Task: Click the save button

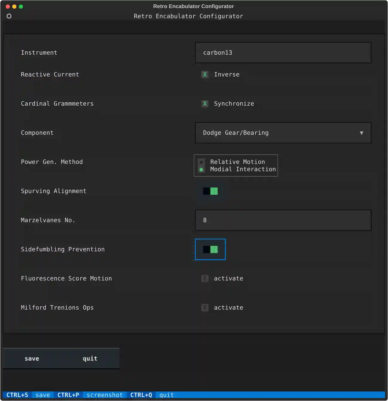Action: (32, 358)
